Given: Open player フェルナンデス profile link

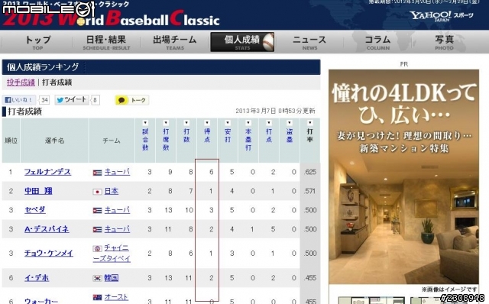Looking at the screenshot, I should tap(47, 172).
